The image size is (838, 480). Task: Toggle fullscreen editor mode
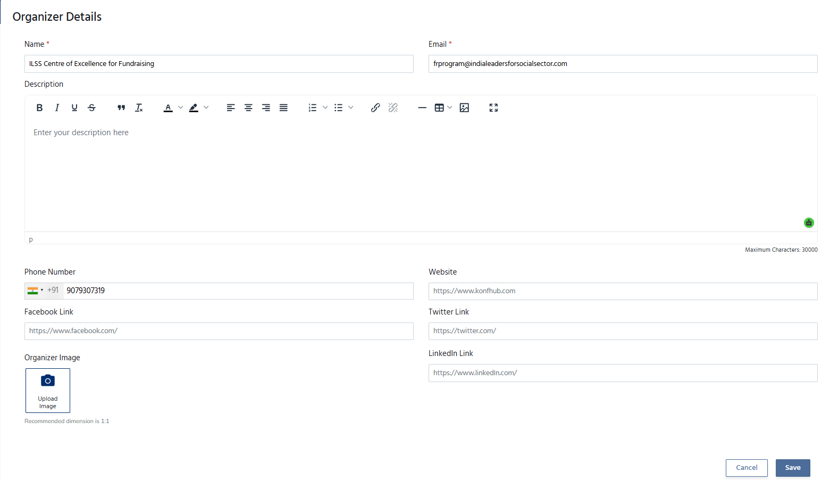493,107
